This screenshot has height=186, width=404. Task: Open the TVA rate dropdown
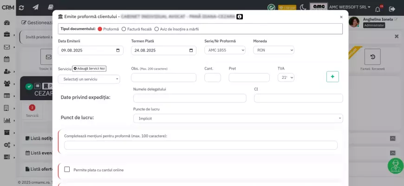286,77
